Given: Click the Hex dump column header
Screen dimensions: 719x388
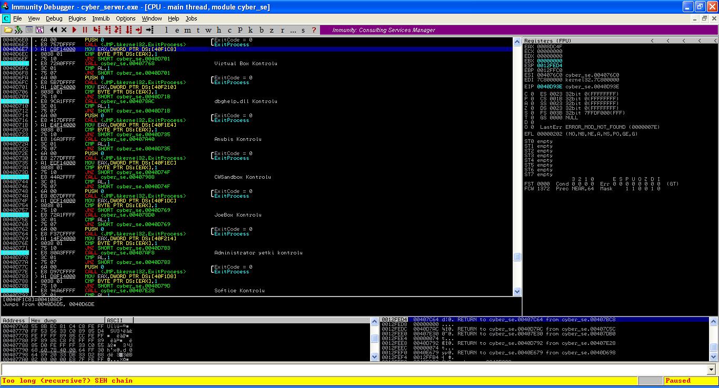Looking at the screenshot, I should click(x=67, y=320).
